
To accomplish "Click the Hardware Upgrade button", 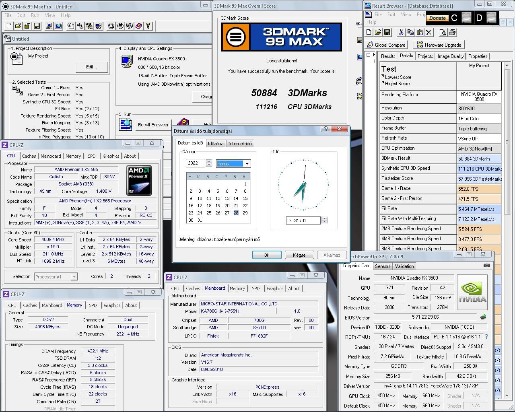I will pos(439,45).
